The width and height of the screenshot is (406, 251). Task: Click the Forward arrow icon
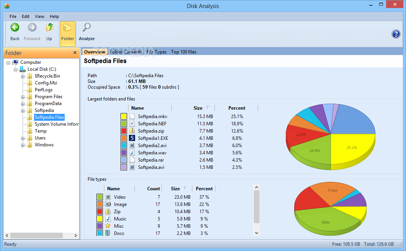32,28
